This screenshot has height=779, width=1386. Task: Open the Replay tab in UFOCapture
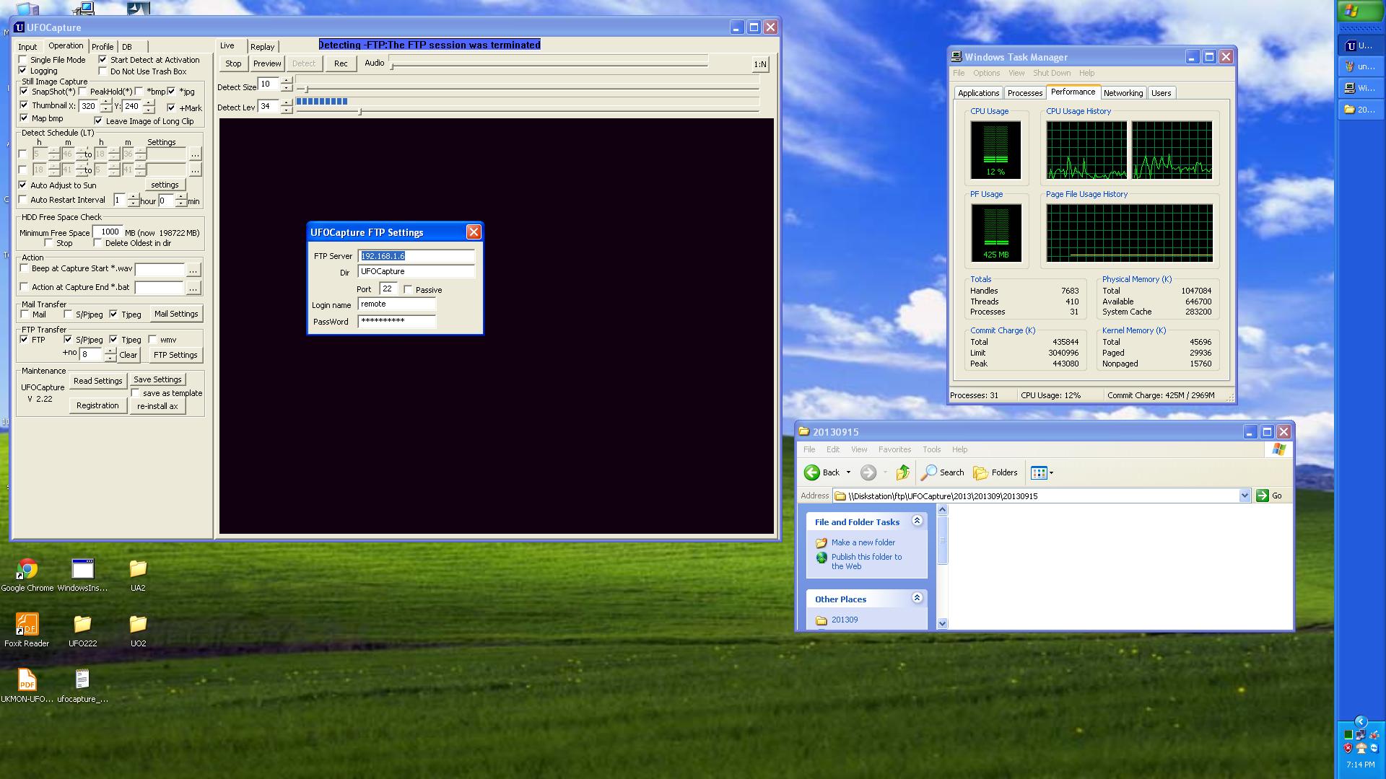coord(262,46)
